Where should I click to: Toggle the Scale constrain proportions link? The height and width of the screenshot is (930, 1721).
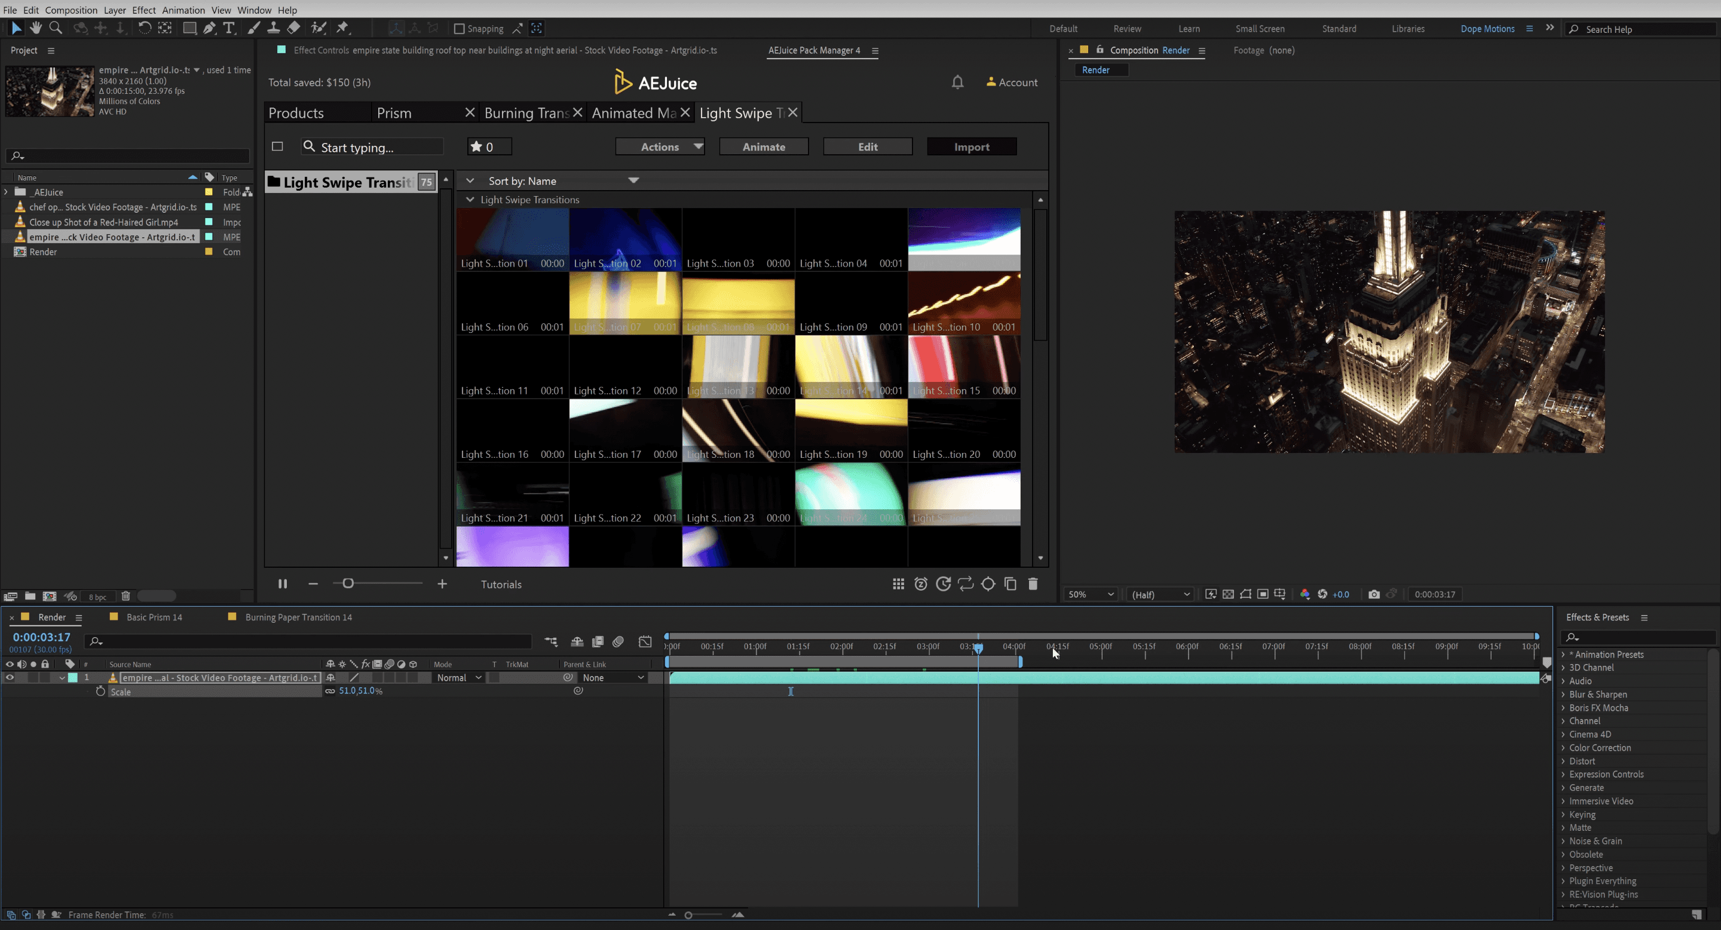(330, 692)
